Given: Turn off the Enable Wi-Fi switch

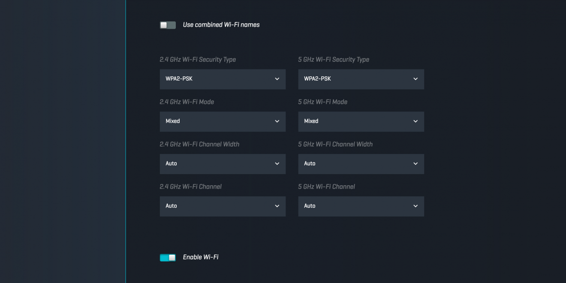Looking at the screenshot, I should [x=168, y=258].
